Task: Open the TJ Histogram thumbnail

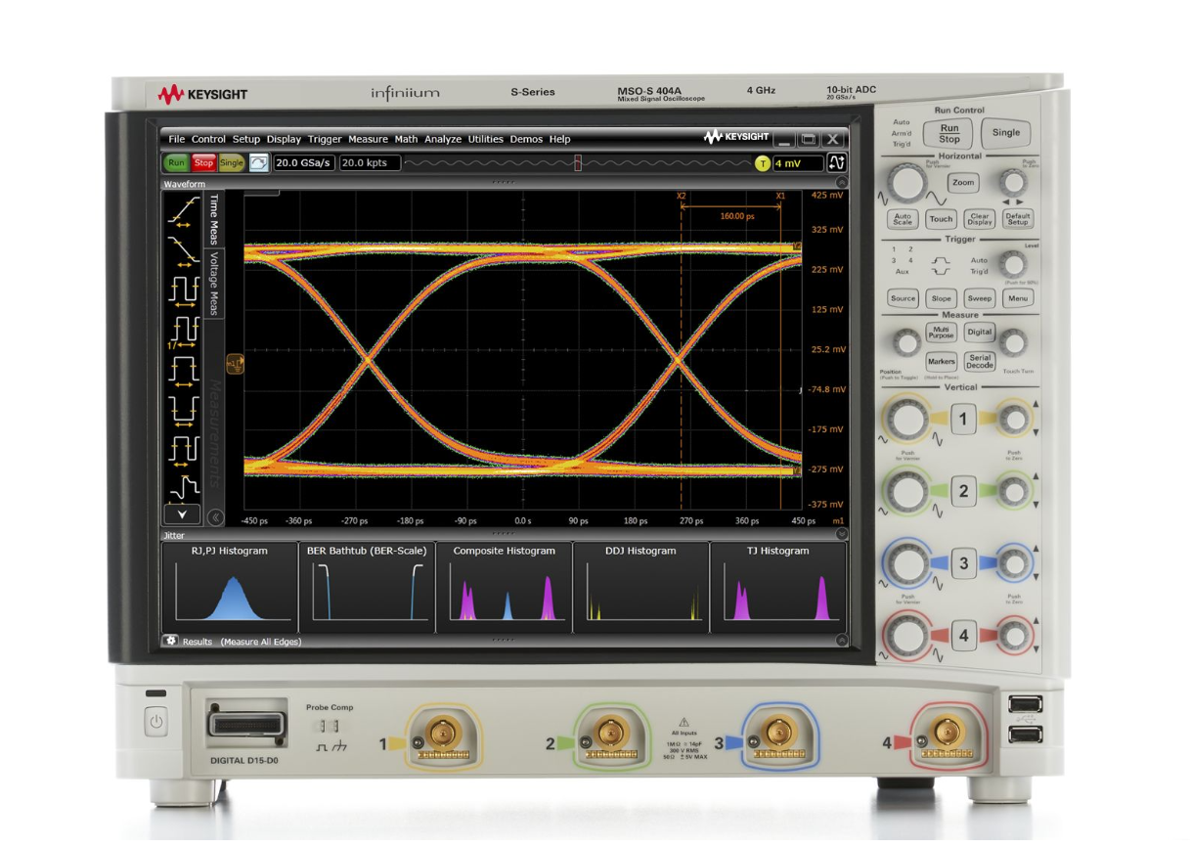Action: (x=778, y=587)
